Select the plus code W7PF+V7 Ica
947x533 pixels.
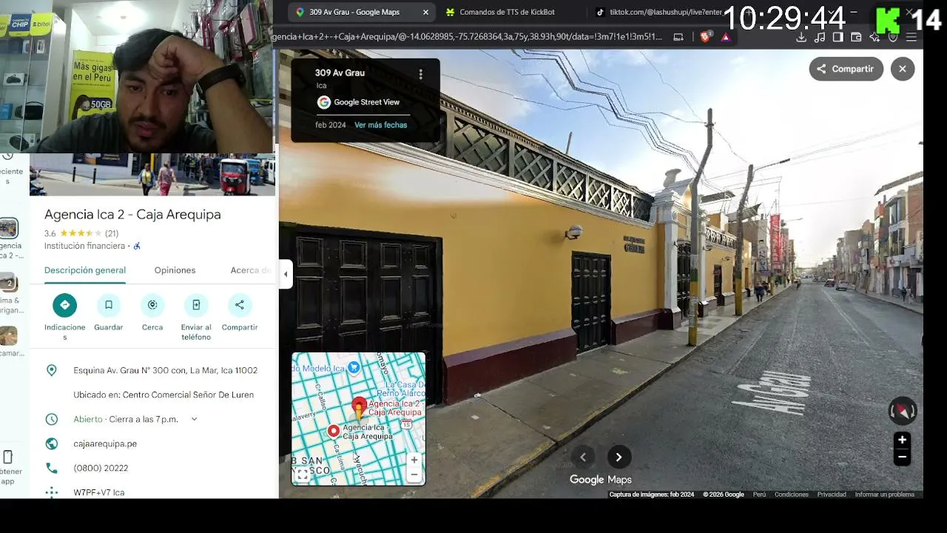pyautogui.click(x=99, y=492)
